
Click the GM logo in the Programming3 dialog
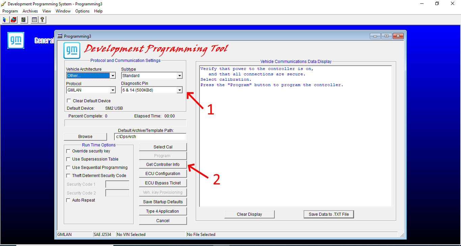(x=72, y=50)
